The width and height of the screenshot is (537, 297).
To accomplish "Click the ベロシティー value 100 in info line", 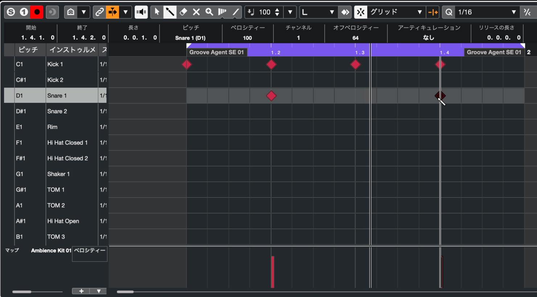I will [247, 38].
